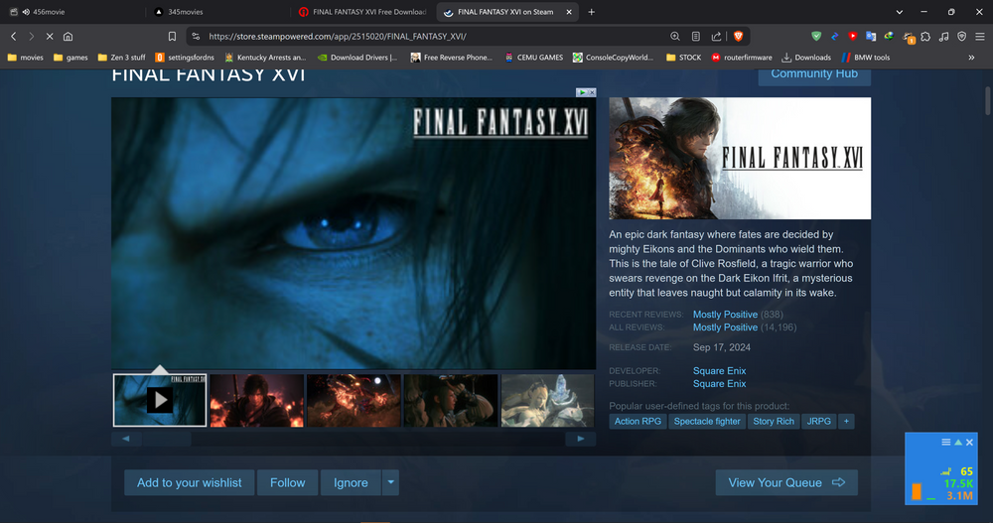Open the extensions puzzle piece menu
The image size is (993, 523).
click(925, 37)
